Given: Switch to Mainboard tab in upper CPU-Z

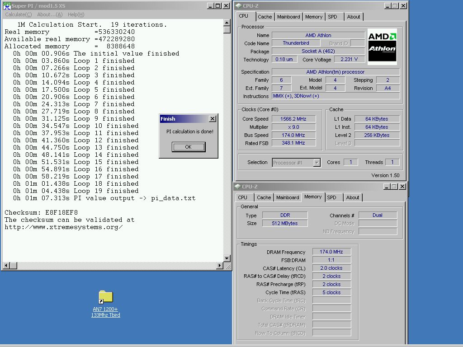Looking at the screenshot, I should pyautogui.click(x=288, y=17).
